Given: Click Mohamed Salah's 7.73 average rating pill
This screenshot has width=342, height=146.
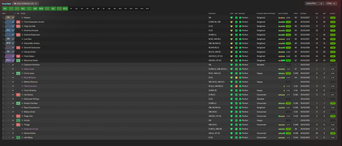Looking at the screenshot, I should [x=333, y=60].
